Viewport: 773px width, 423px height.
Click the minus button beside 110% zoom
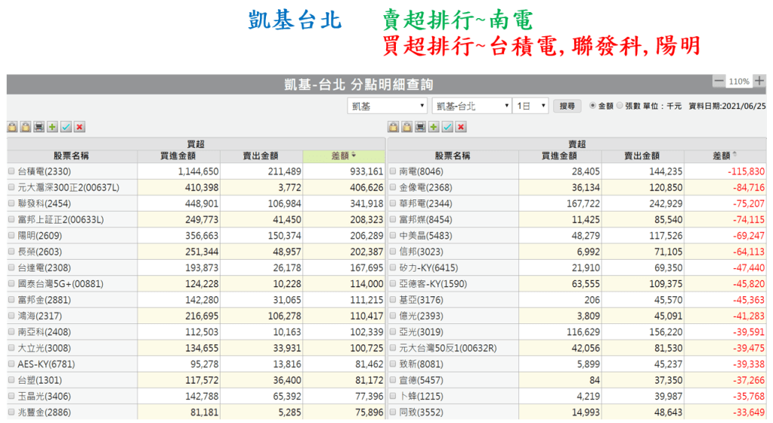coord(719,81)
